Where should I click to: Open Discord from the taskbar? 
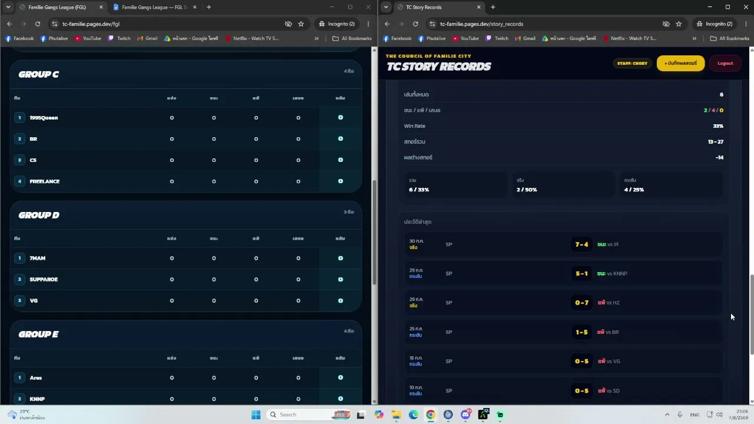[465, 415]
